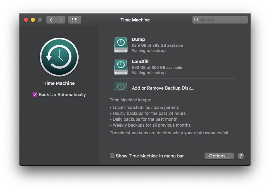Click Dump's "Waiting to back up" status

149,51
